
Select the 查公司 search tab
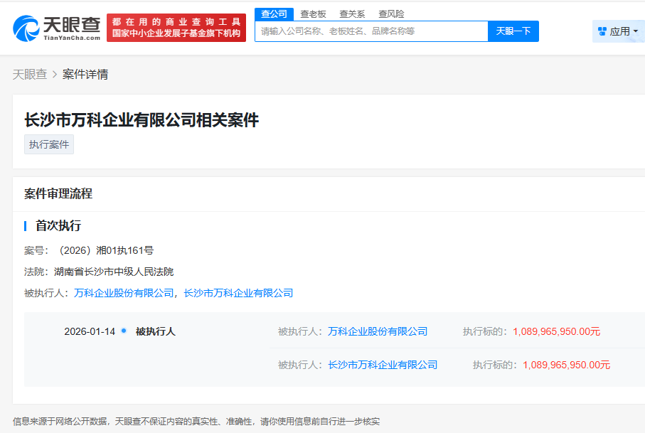point(274,14)
